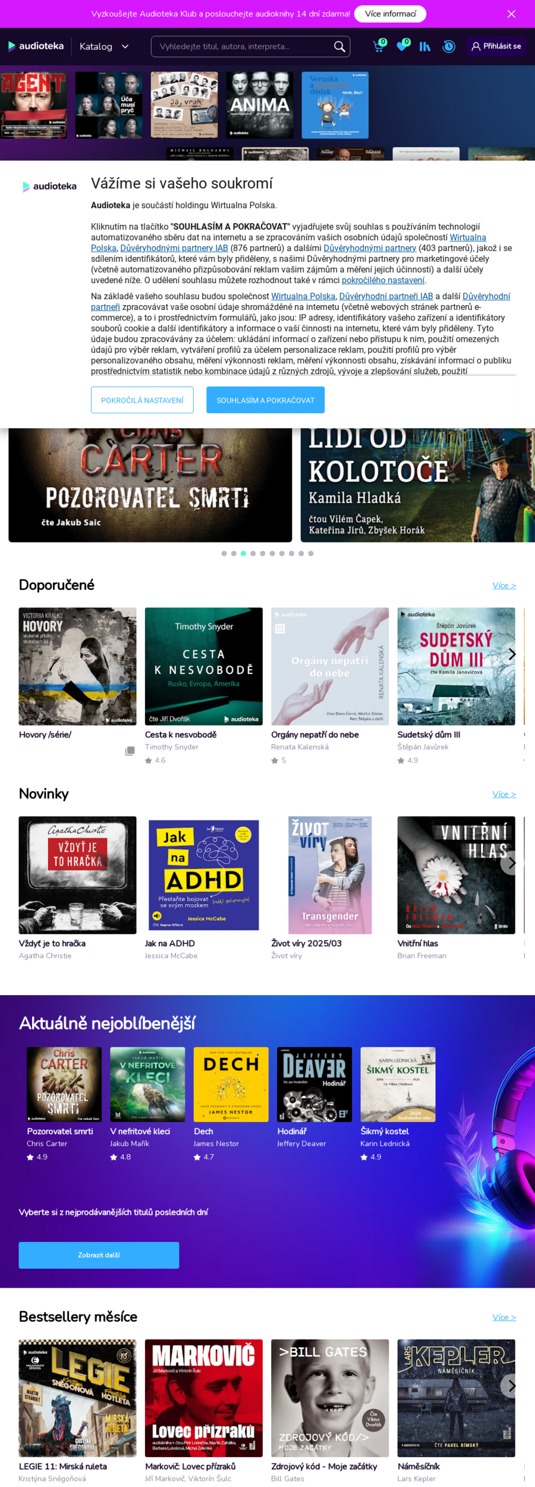Click the series stack icon under Hovory

point(130,751)
